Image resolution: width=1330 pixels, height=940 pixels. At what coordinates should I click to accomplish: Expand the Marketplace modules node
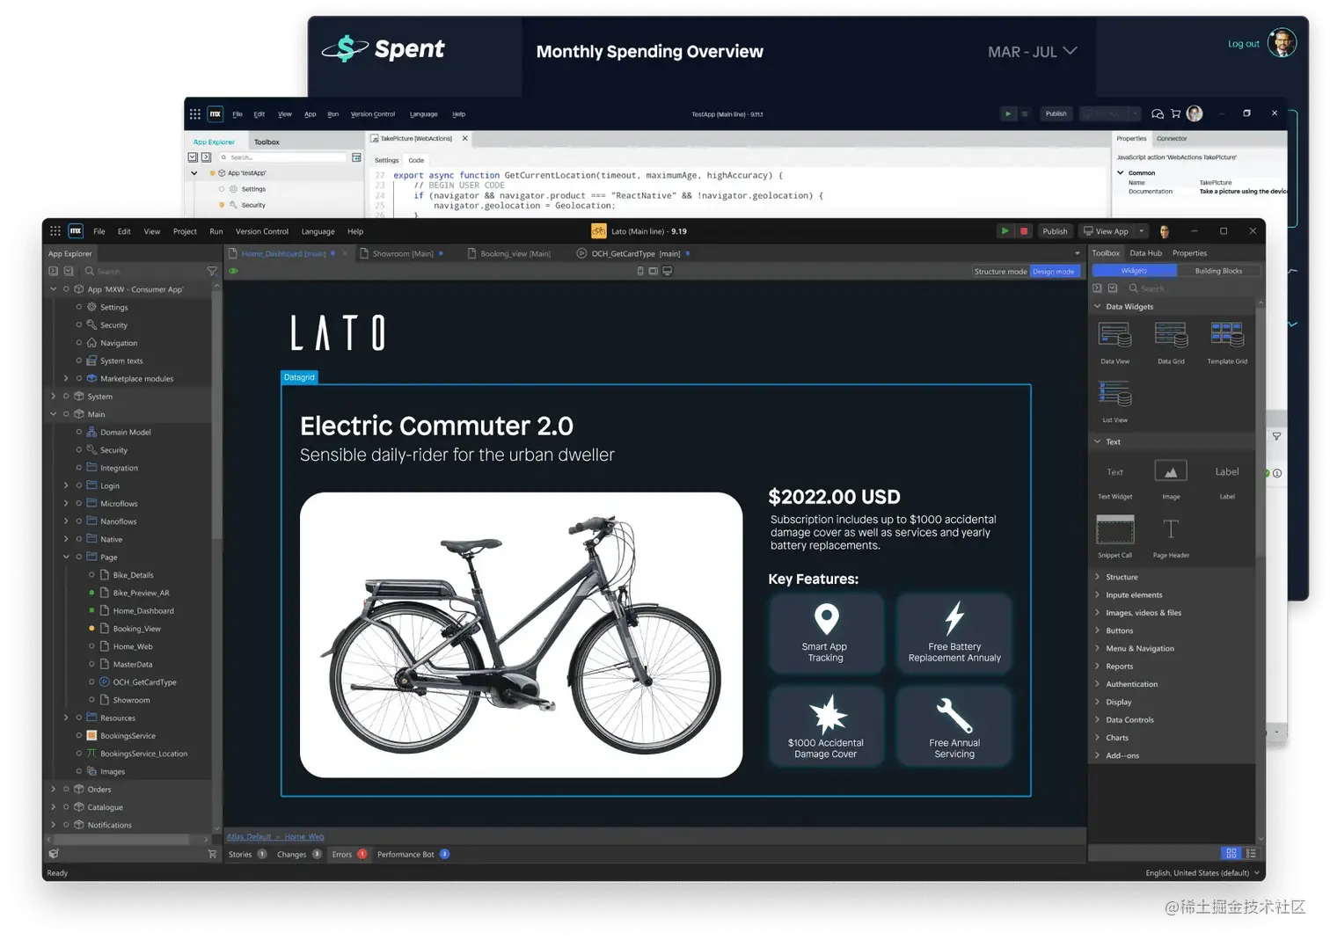66,378
